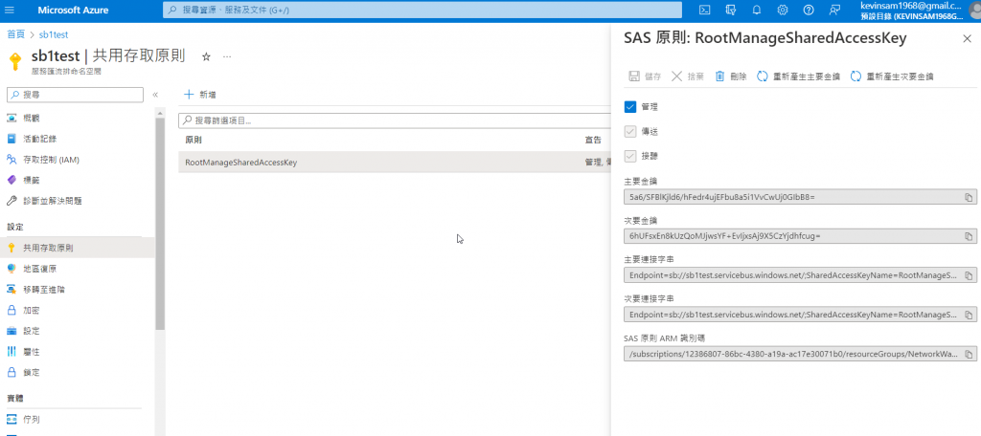This screenshot has height=436, width=981.
Task: Click the left menu vertical scrollbar
Action: pyautogui.click(x=160, y=224)
